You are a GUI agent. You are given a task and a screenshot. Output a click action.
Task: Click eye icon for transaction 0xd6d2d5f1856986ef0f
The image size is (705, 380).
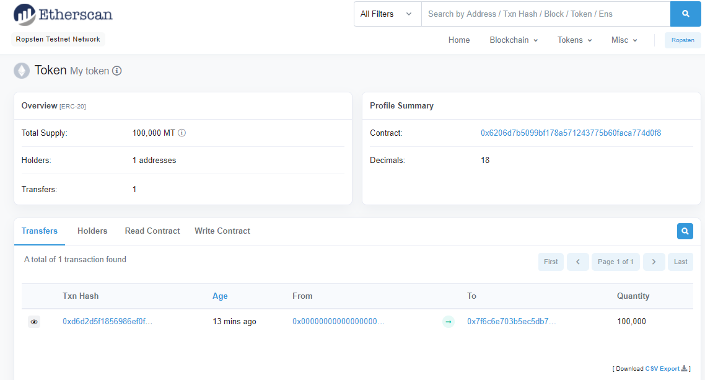(34, 322)
